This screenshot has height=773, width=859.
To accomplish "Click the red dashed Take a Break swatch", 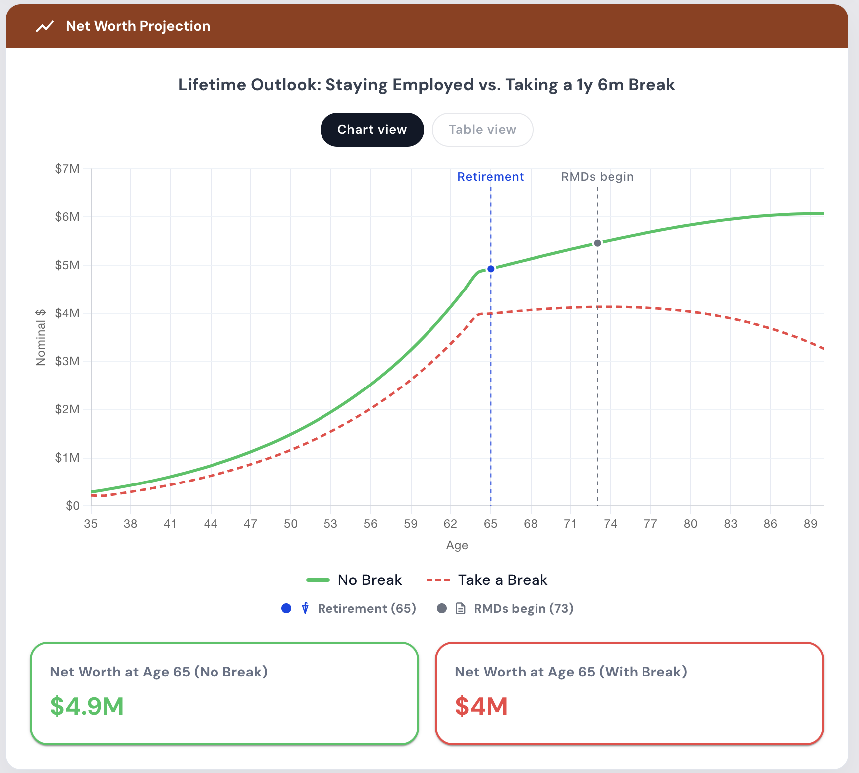I will (x=438, y=580).
